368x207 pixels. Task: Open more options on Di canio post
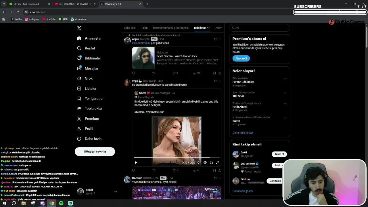(220, 178)
